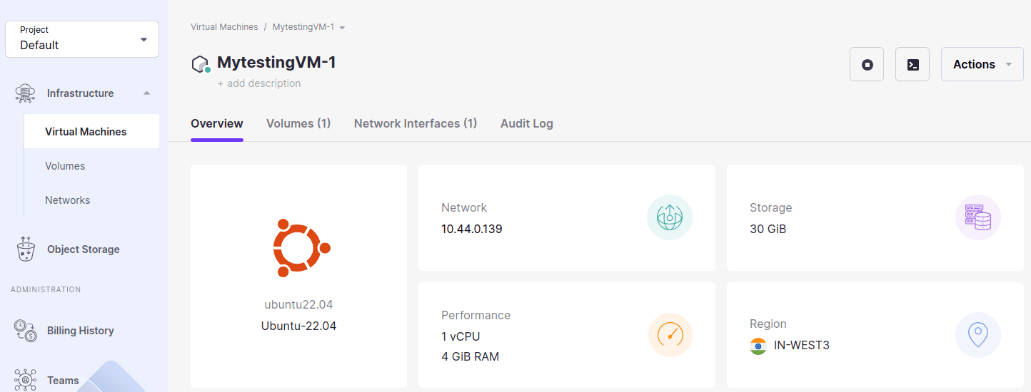
Task: Open the Audit Log tab
Action: click(527, 123)
